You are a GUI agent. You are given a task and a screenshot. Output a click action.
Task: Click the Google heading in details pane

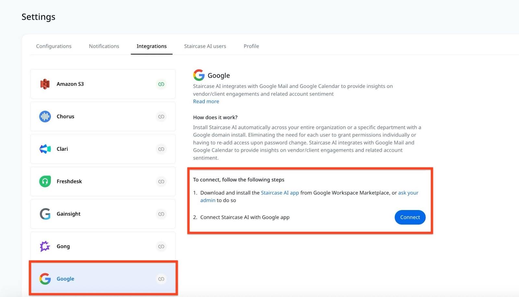click(x=219, y=76)
